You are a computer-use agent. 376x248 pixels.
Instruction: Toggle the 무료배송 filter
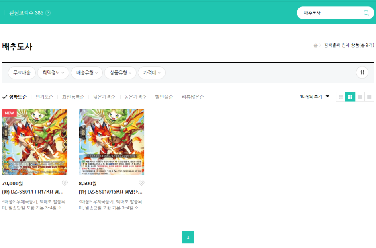tap(22, 72)
